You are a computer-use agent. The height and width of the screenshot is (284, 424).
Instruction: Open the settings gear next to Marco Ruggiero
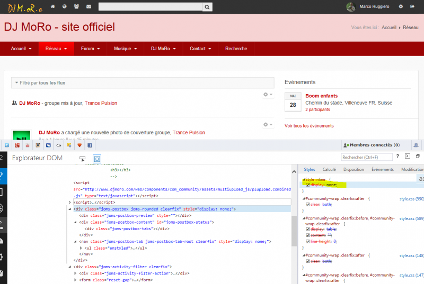point(401,6)
